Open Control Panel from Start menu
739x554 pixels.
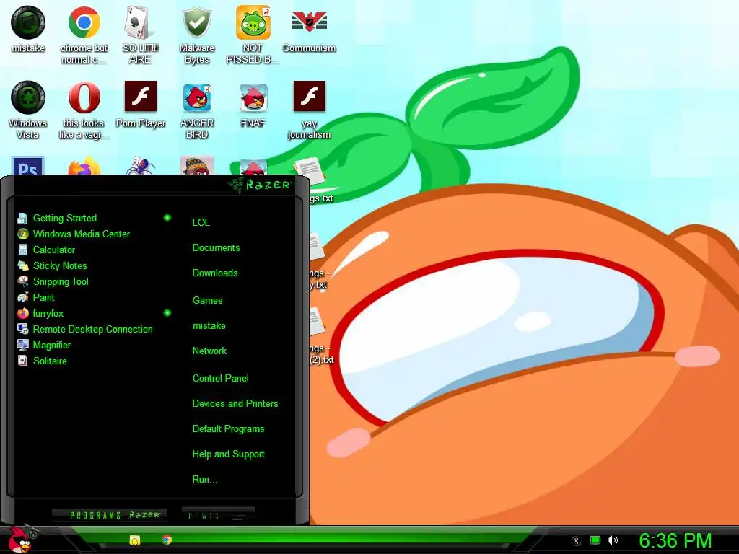tap(220, 378)
